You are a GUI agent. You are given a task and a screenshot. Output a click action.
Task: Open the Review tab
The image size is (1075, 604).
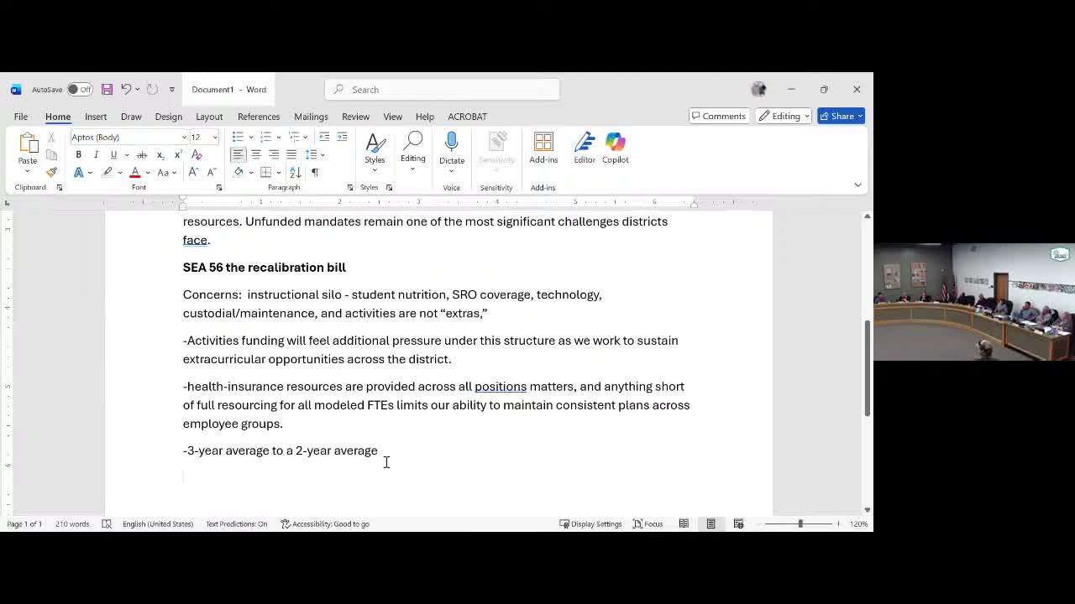pos(355,117)
